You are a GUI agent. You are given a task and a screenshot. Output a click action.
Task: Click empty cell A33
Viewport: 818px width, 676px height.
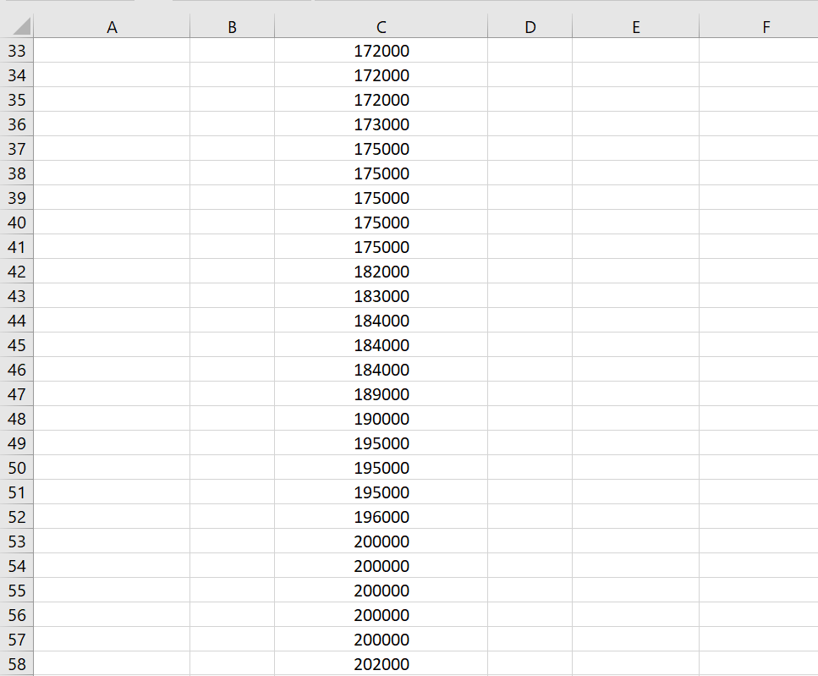(112, 51)
